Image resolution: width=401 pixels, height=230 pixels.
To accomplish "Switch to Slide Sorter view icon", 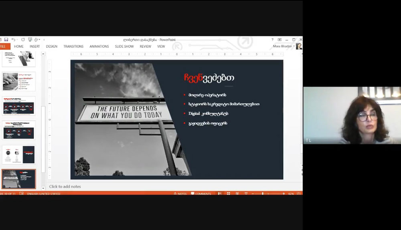I will (x=228, y=194).
